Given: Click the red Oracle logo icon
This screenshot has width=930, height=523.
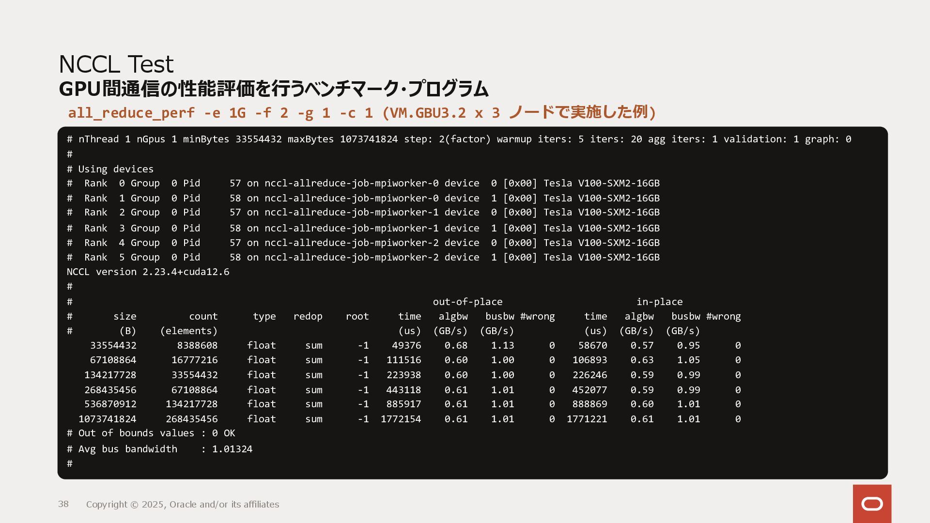Looking at the screenshot, I should click(x=872, y=504).
